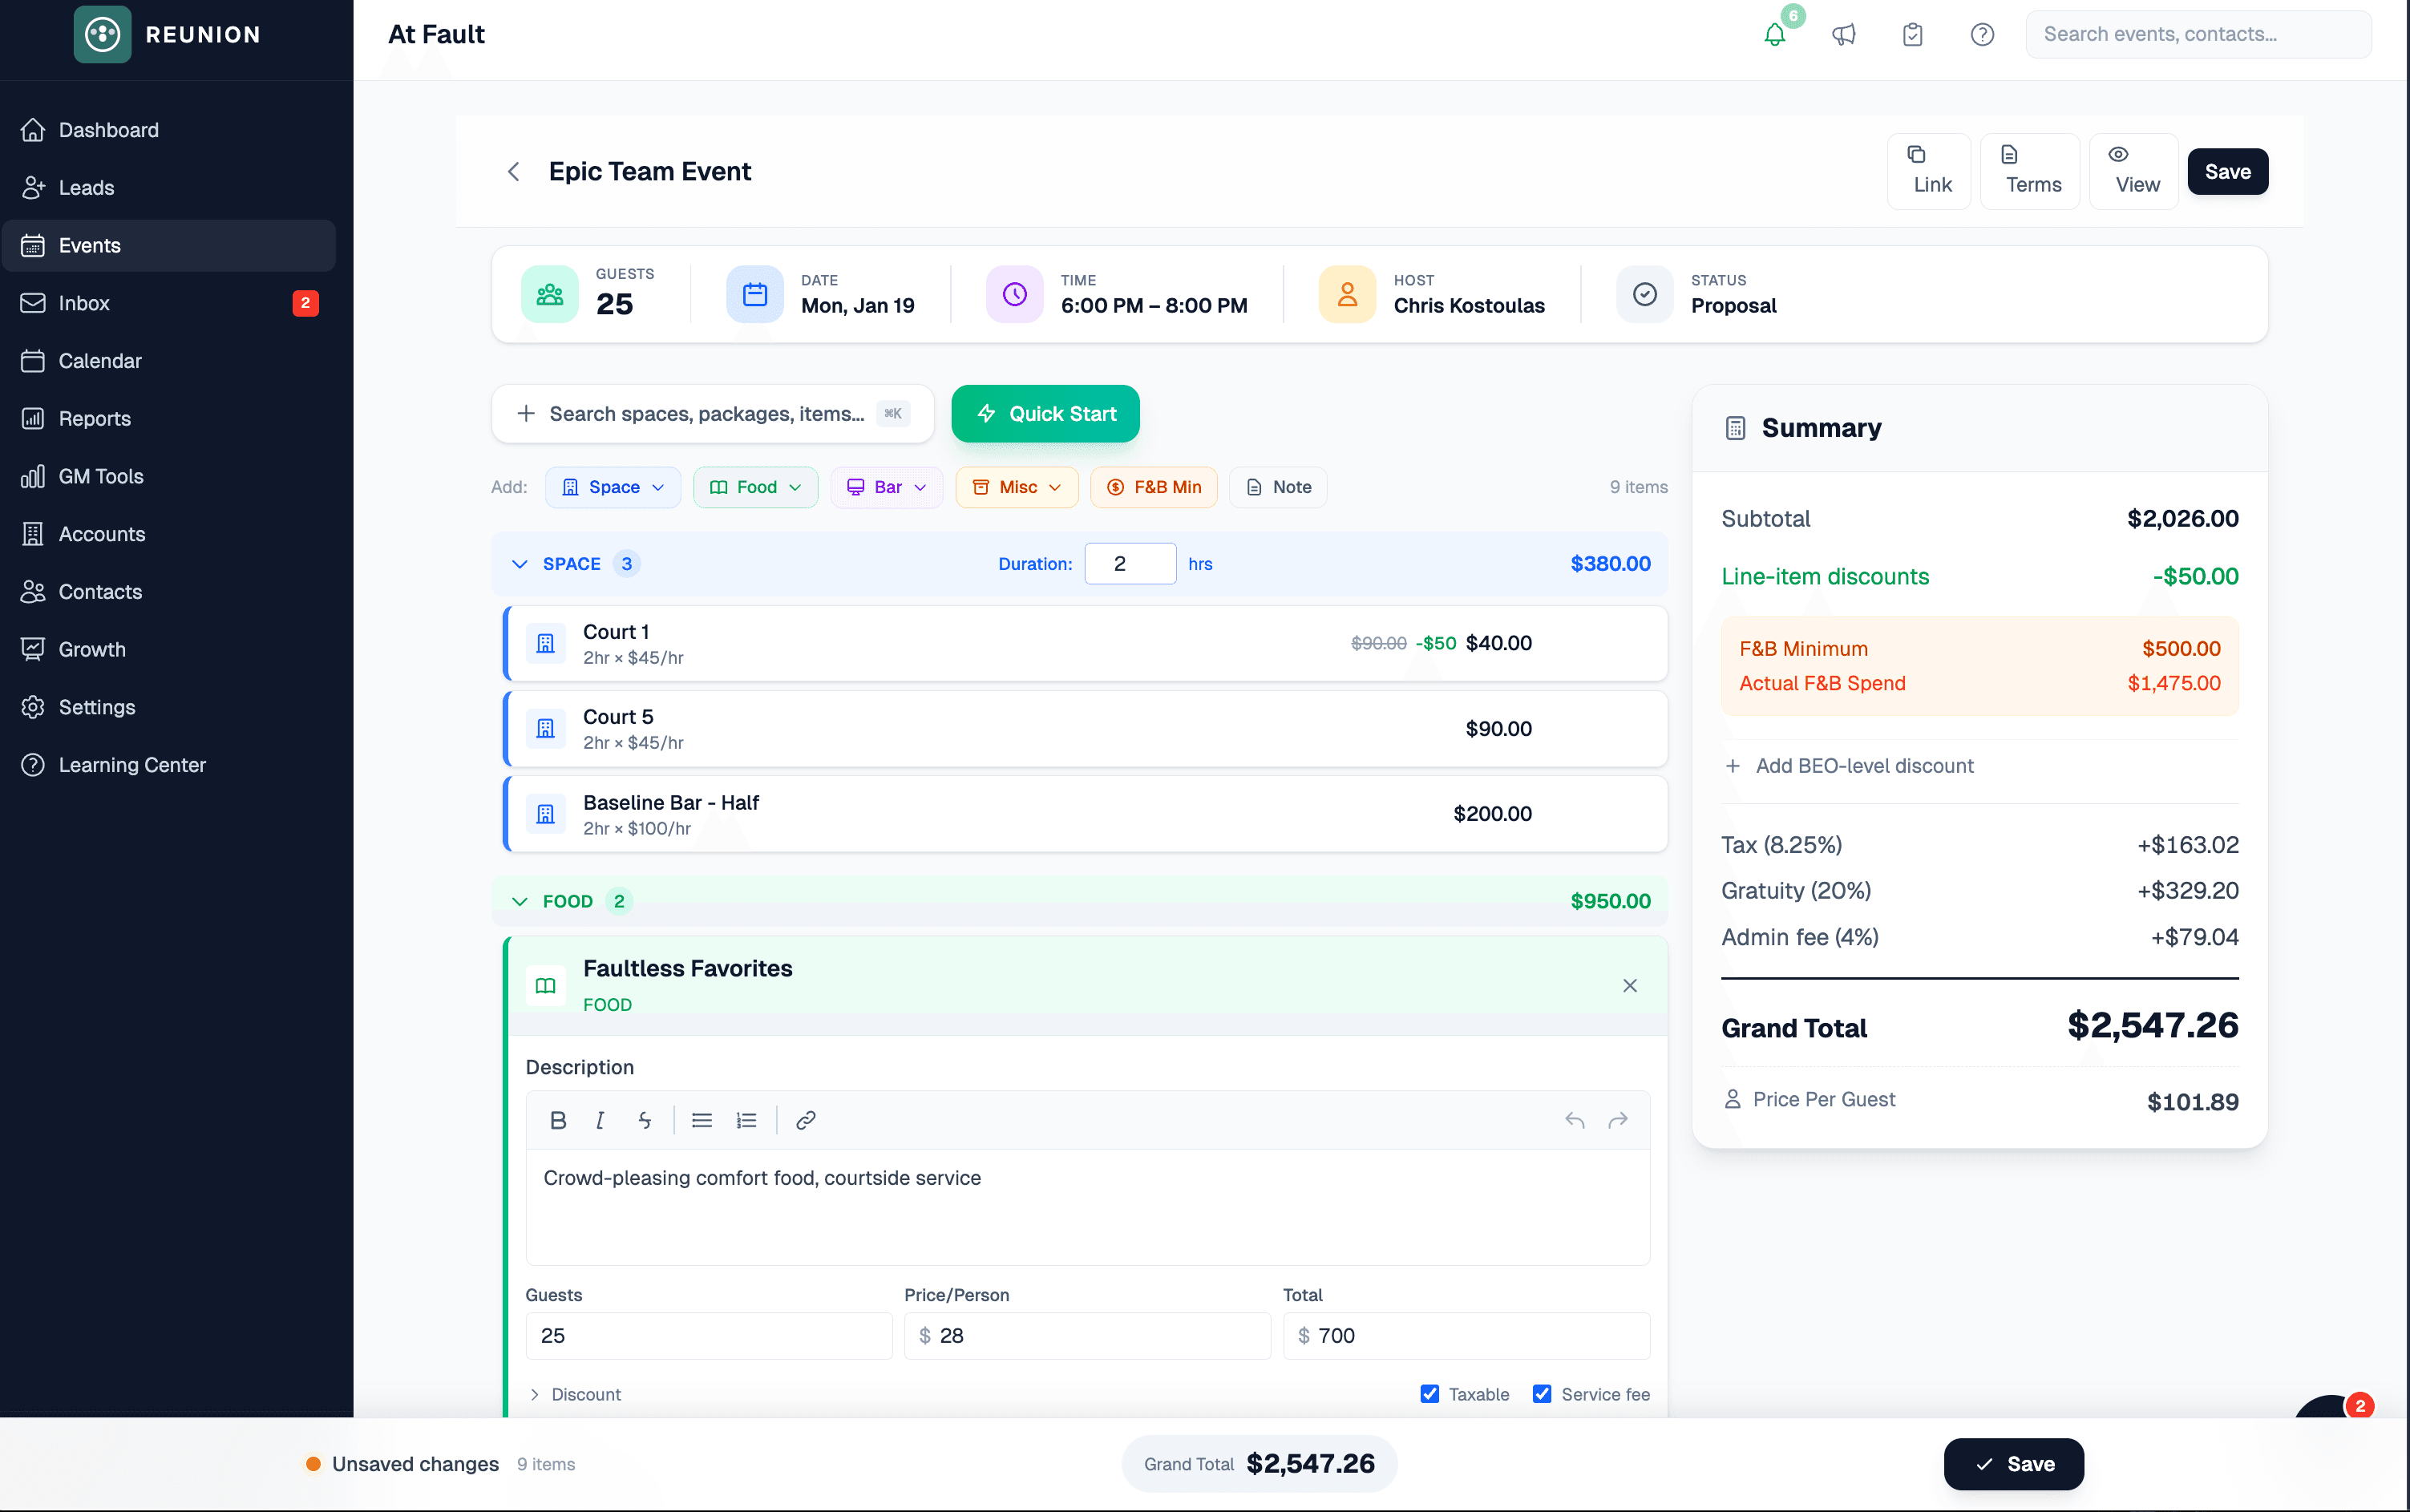Click the Quick Start button
This screenshot has height=1512, width=2410.
pos(1044,413)
